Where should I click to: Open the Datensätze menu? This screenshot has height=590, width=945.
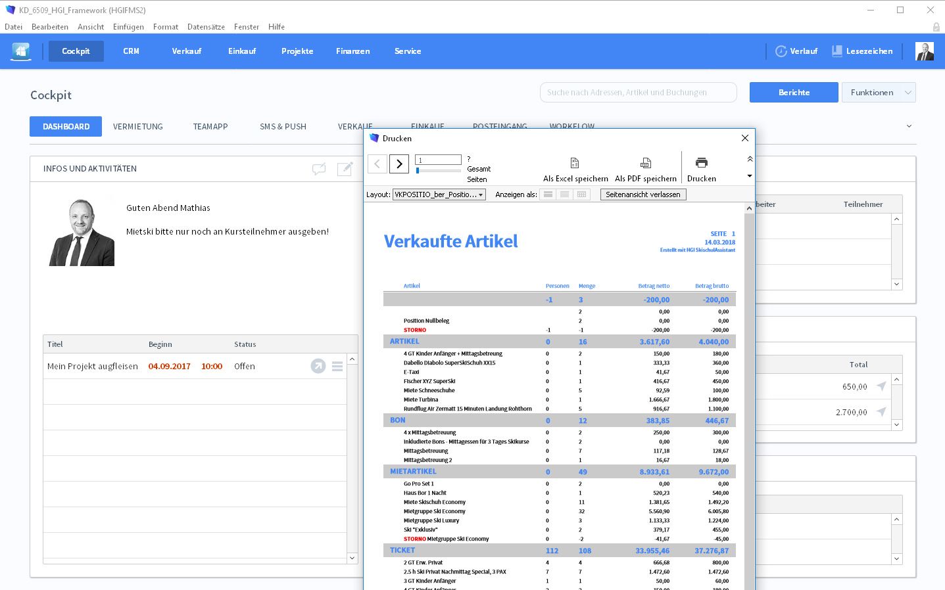click(x=206, y=27)
